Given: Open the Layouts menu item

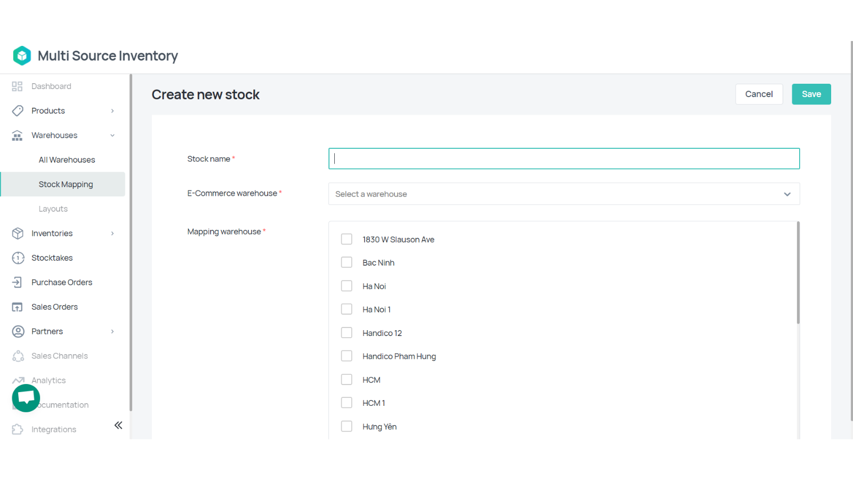Looking at the screenshot, I should [53, 209].
